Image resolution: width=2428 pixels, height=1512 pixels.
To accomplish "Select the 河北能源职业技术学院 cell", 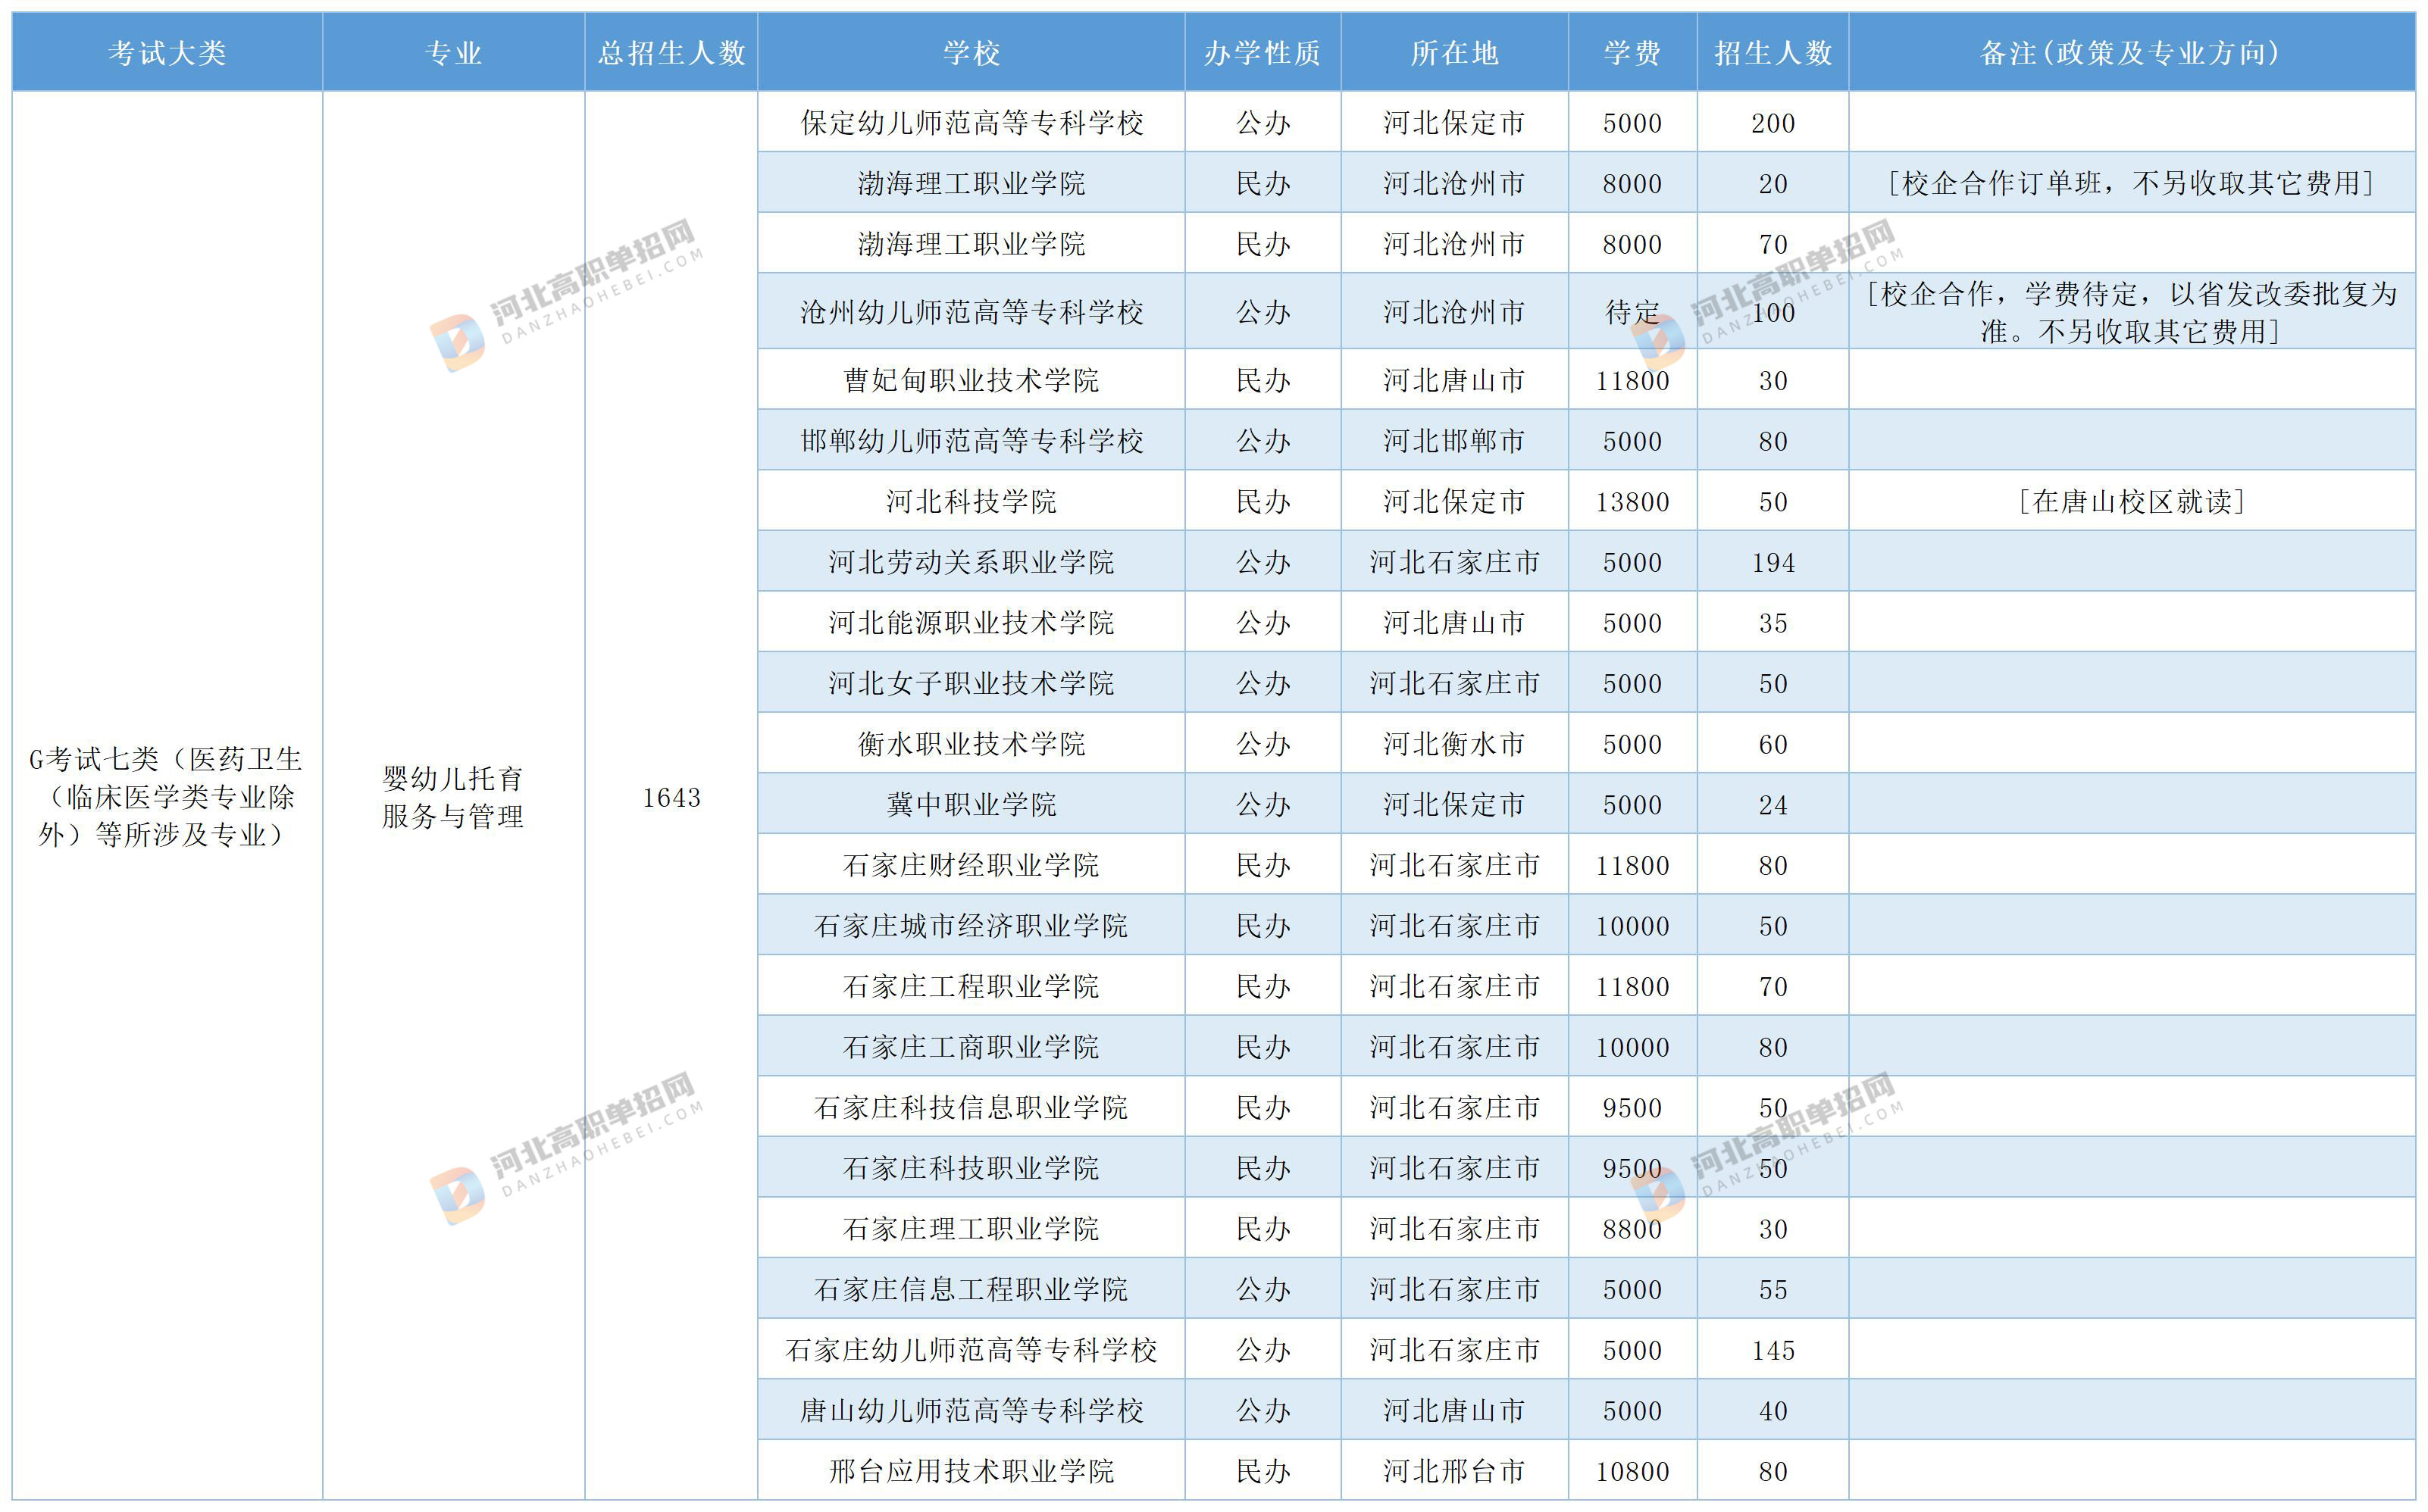I will pos(972,622).
